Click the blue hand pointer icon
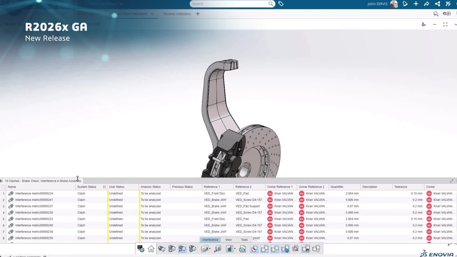The height and width of the screenshot is (257, 457). (x=229, y=248)
